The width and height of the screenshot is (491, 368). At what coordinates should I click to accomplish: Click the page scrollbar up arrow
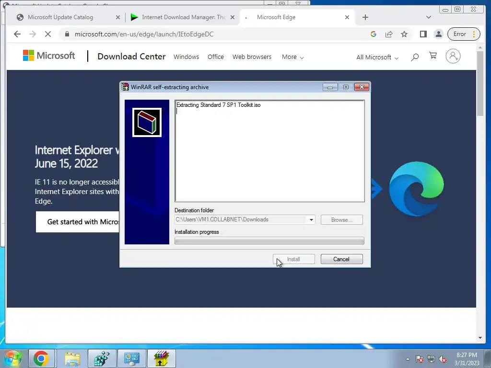(x=480, y=48)
